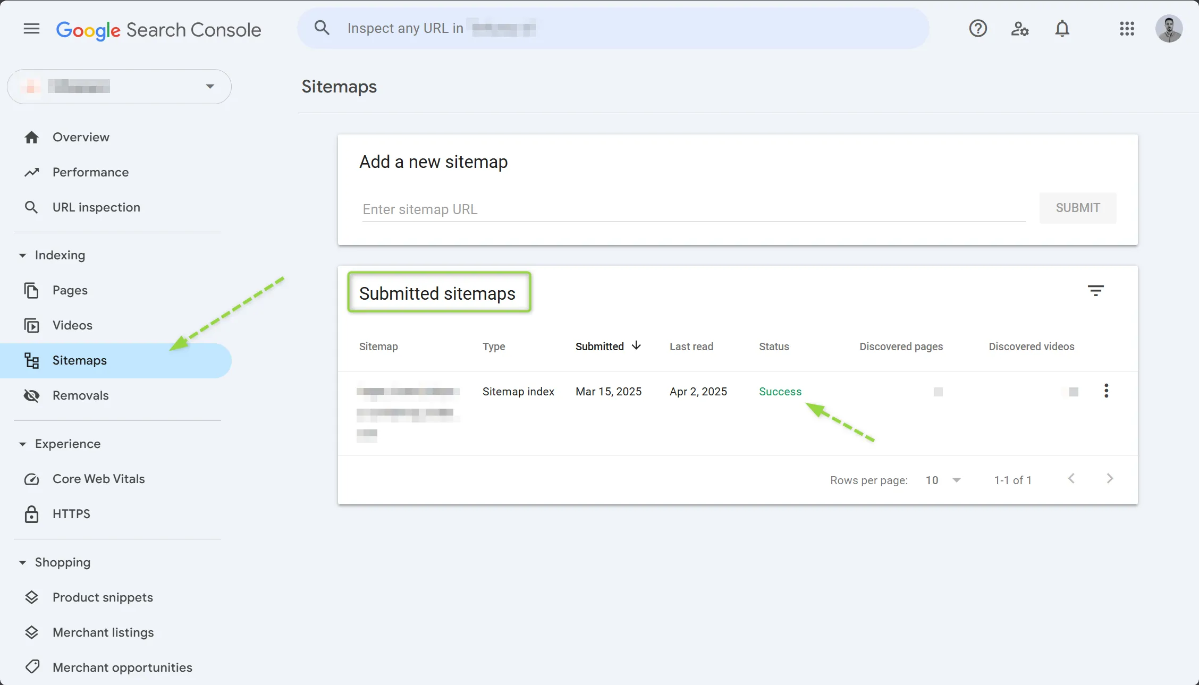Open the notifications bell

point(1062,28)
